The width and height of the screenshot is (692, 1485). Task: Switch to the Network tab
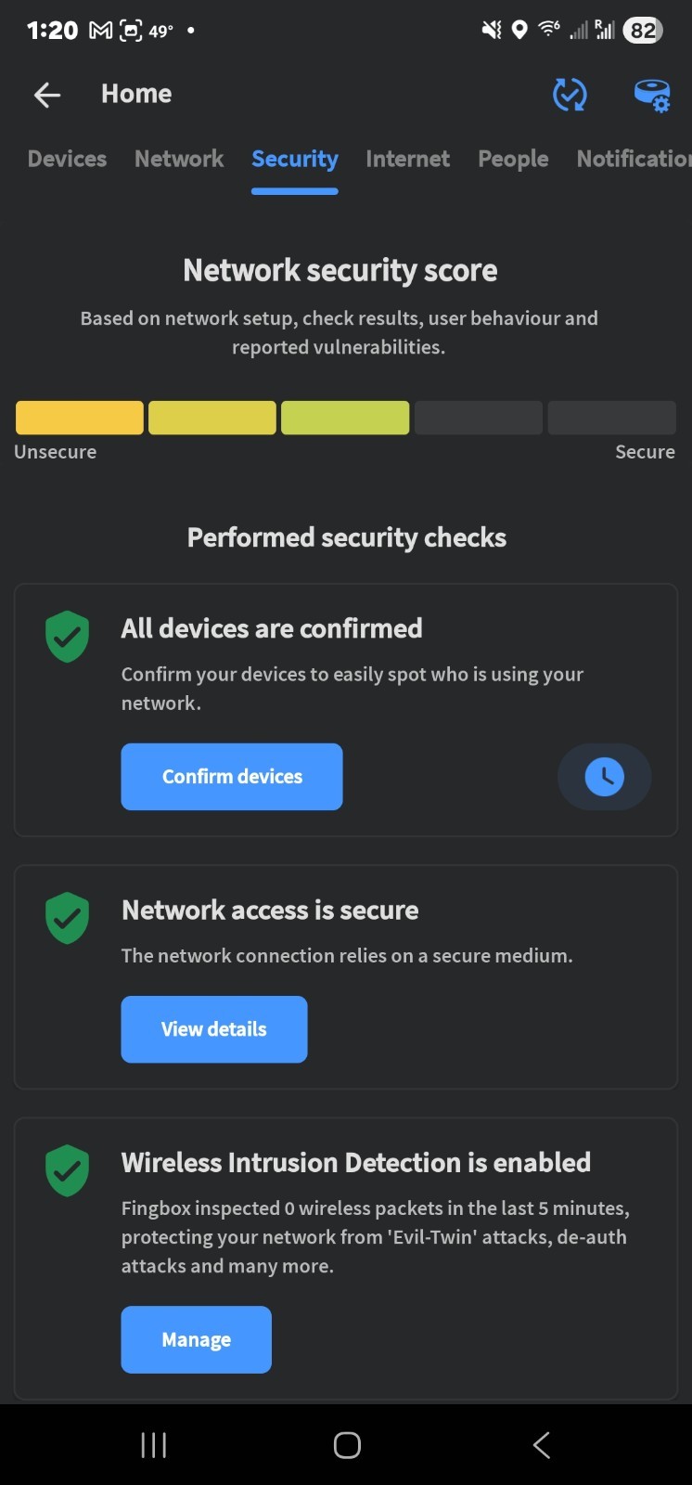pos(179,159)
